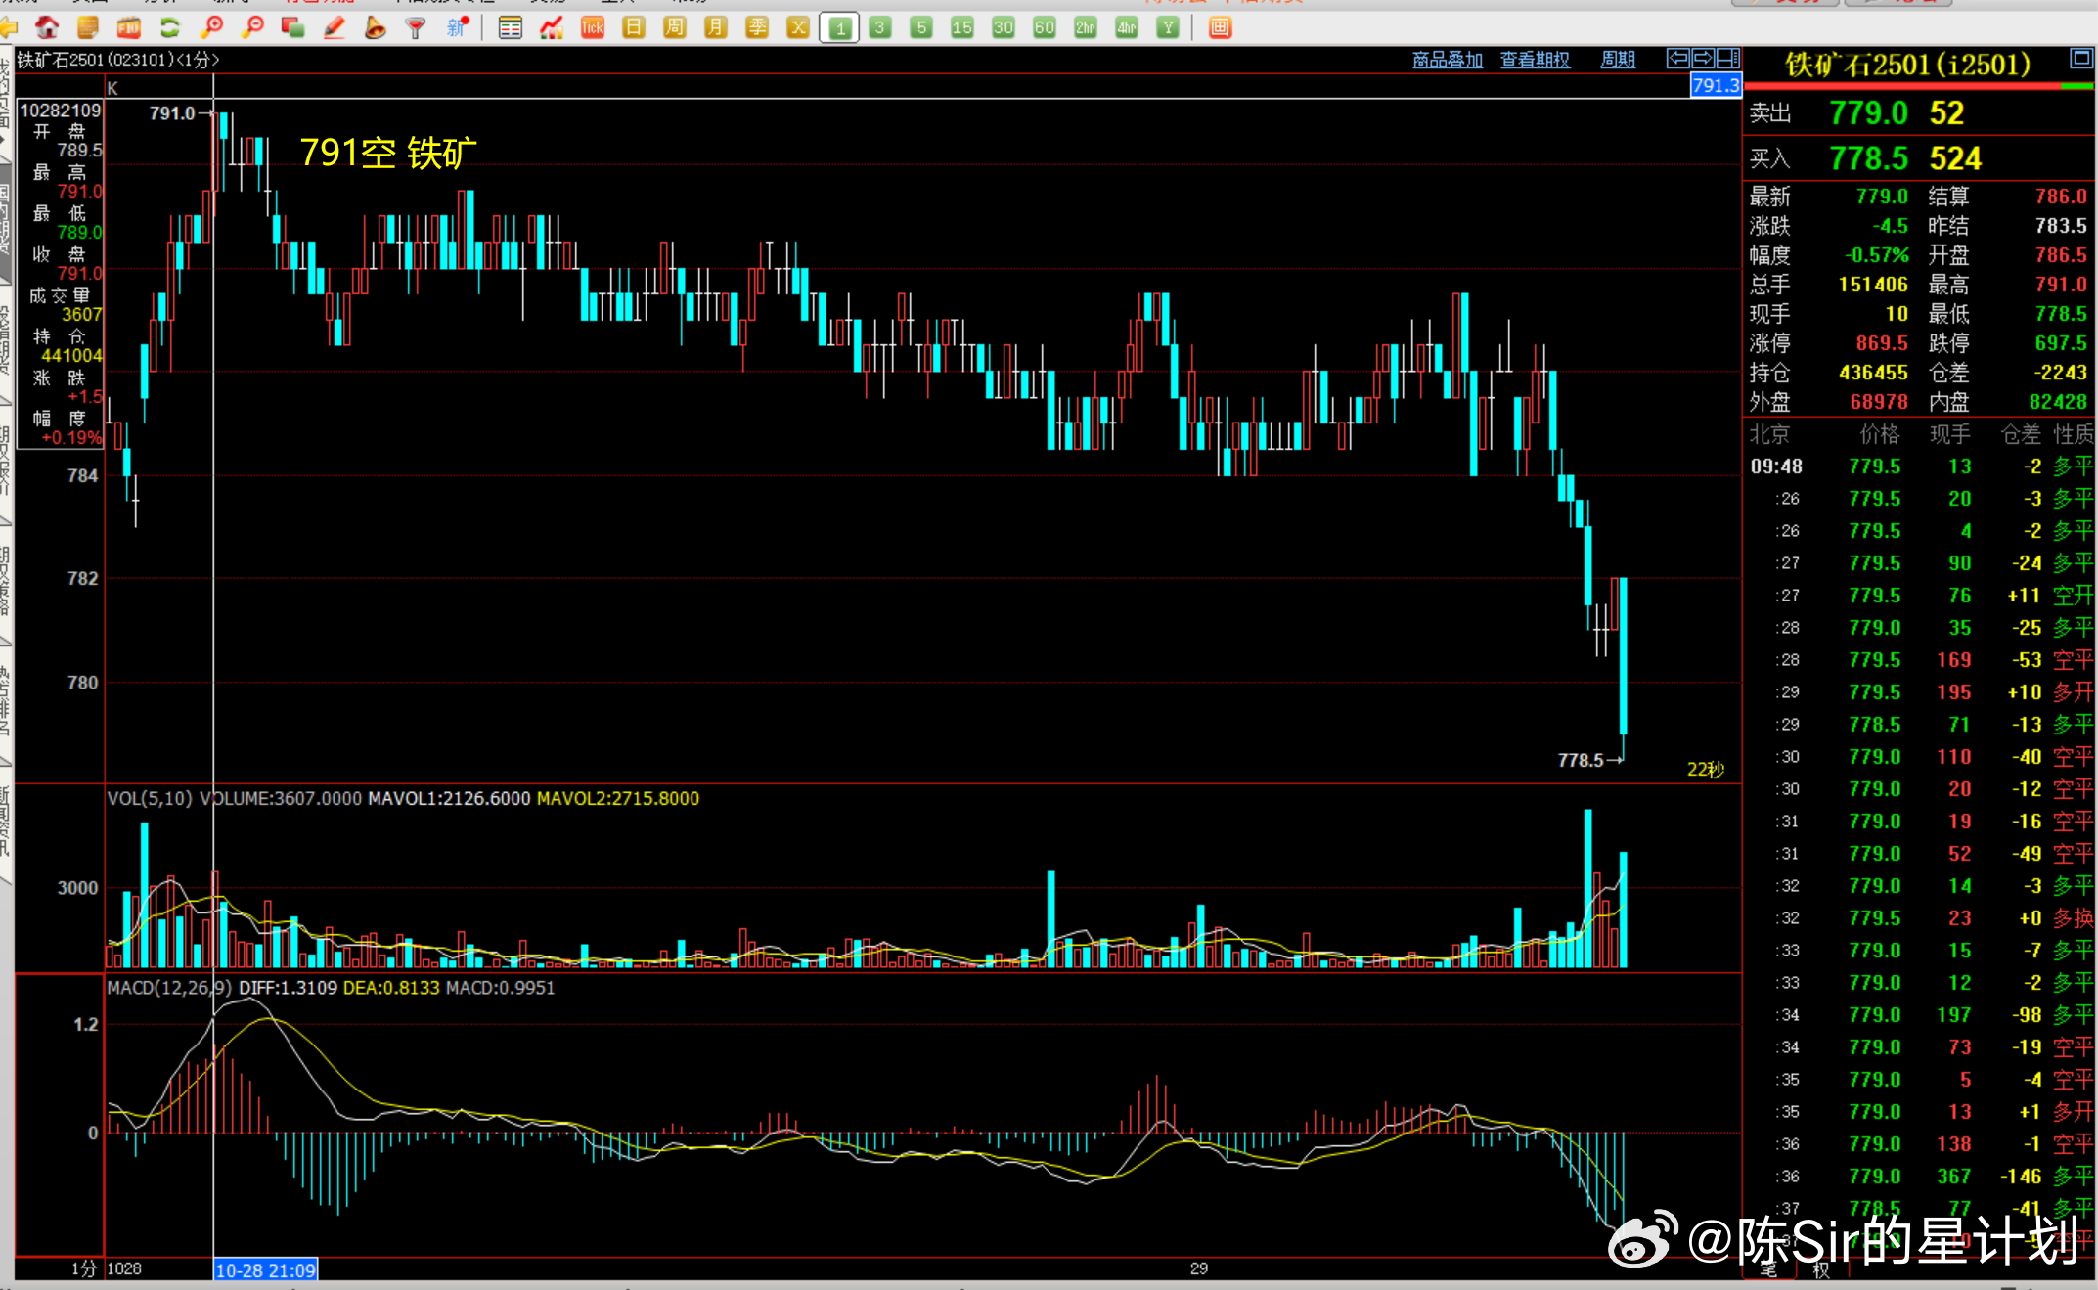Viewport: 2098px width, 1290px height.
Task: Click the 铁矿石2501(023101)<1分> chart title
Action: pyautogui.click(x=117, y=60)
